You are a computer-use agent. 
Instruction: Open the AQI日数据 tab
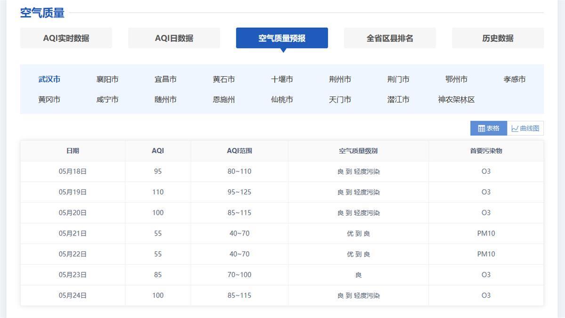pyautogui.click(x=174, y=38)
